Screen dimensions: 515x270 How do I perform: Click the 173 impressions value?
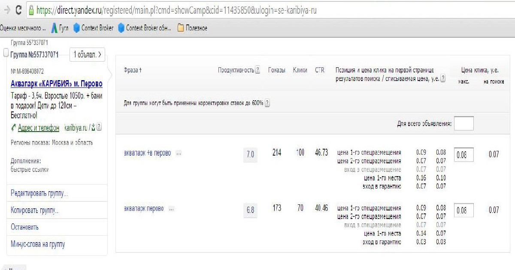coord(277,208)
